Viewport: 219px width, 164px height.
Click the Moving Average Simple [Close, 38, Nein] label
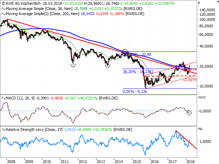tap(39, 9)
